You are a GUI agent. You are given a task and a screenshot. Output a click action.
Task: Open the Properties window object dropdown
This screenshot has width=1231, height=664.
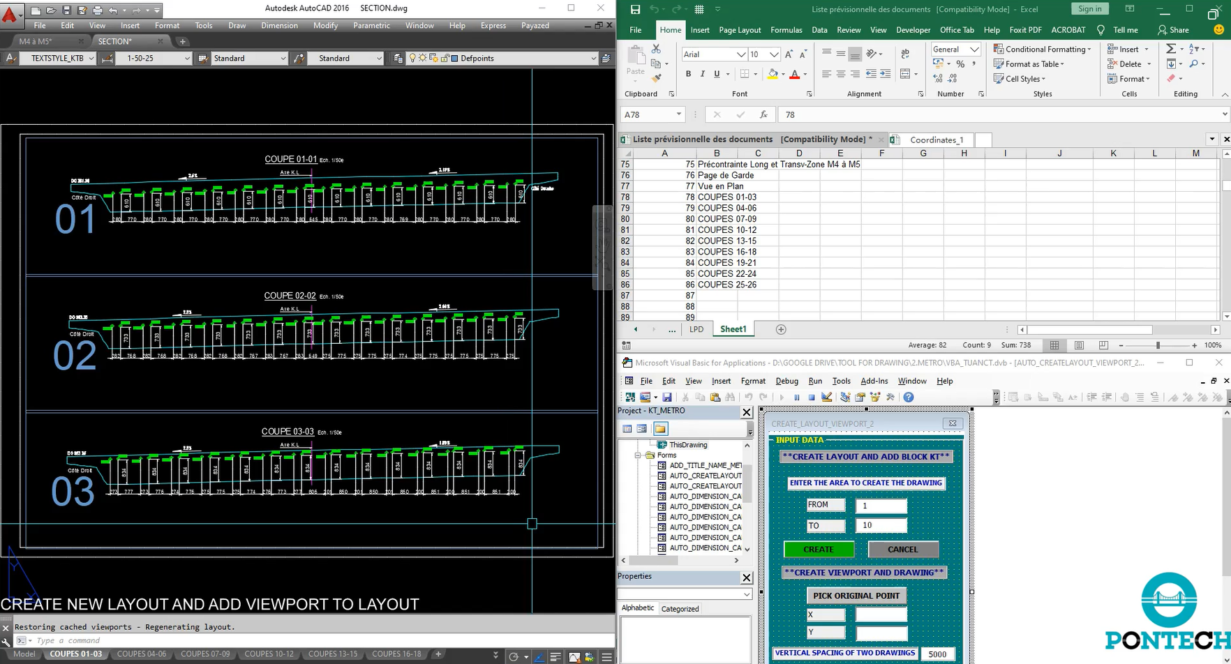click(x=747, y=594)
